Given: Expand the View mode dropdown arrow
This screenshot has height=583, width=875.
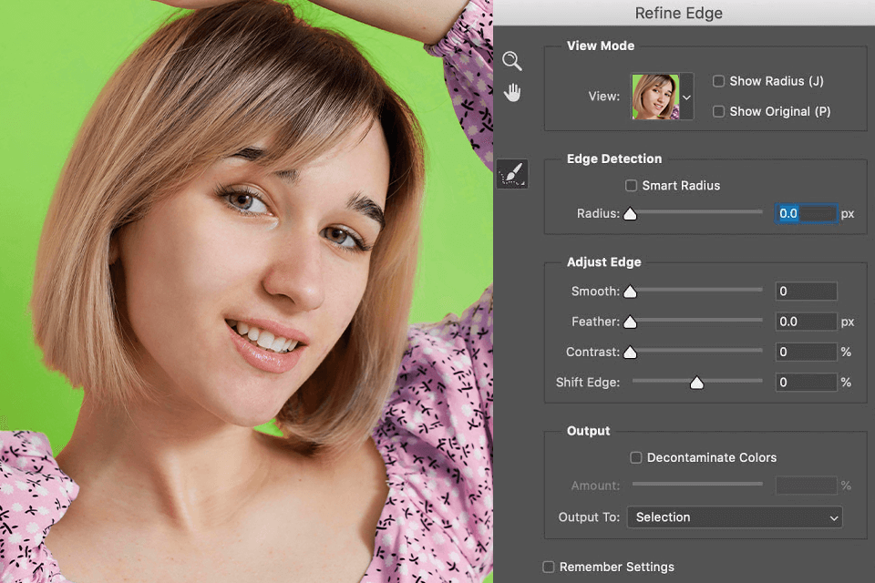Looking at the screenshot, I should (x=686, y=97).
